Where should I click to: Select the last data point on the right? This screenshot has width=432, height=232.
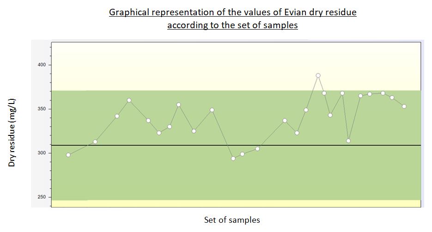[x=404, y=106]
